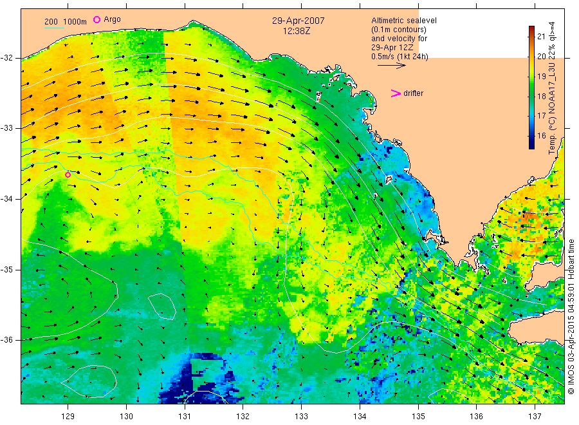This screenshot has width=579, height=425.
Task: Click the color bar value 17
Action: 541,116
